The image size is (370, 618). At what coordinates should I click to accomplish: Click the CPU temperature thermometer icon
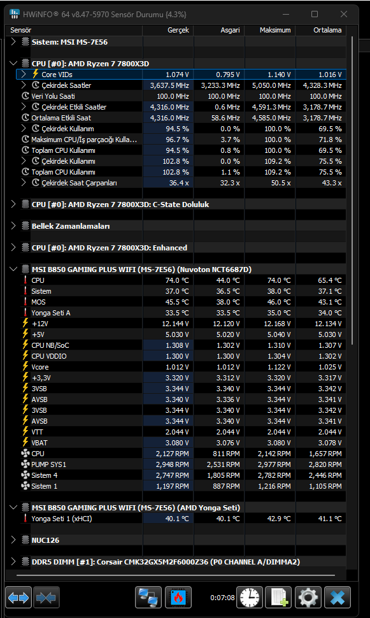(x=25, y=280)
